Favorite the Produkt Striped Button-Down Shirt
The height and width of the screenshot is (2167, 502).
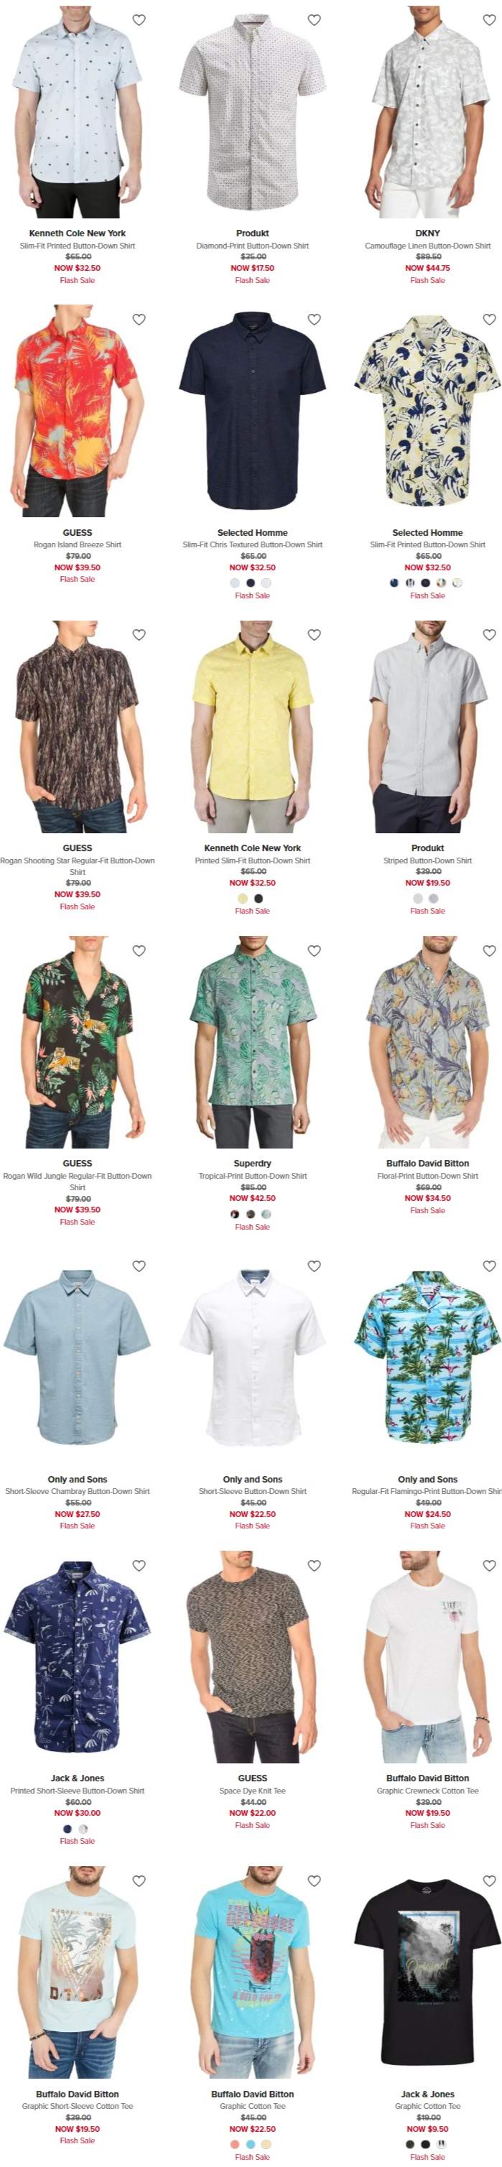click(488, 635)
